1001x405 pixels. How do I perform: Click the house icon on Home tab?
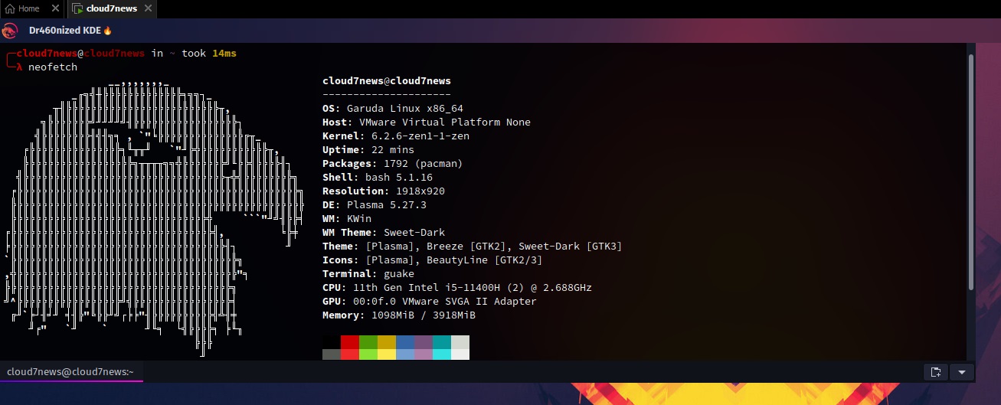(x=10, y=8)
